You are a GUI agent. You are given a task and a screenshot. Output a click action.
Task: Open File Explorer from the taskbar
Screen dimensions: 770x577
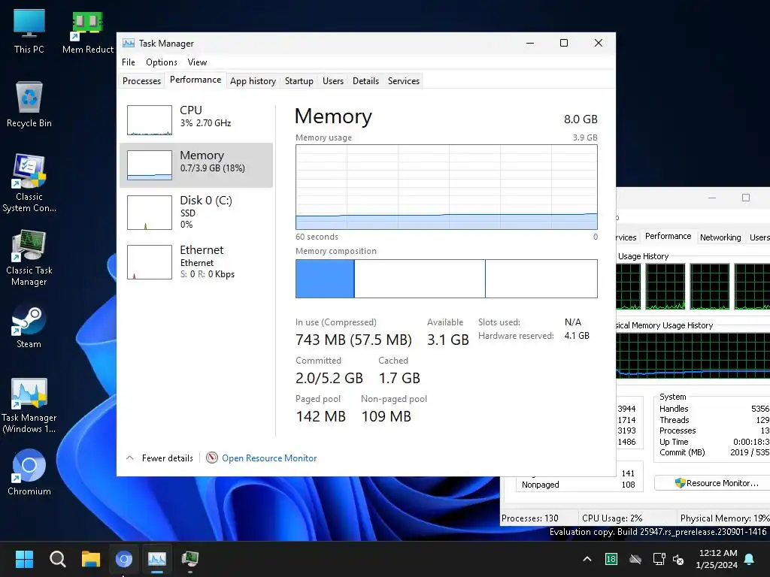coord(91,559)
